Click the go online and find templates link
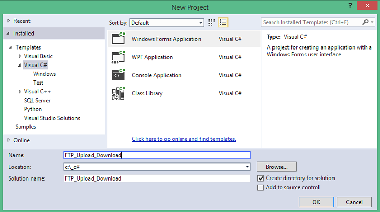The height and width of the screenshot is (212, 380). (x=184, y=139)
